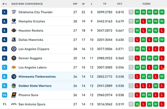167x109 pixels.
Task: Click the MP column header
Action: point(75,4)
